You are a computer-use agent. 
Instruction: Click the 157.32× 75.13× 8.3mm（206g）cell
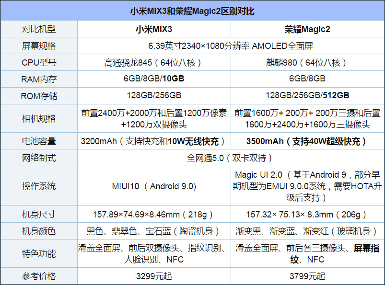pyautogui.click(x=307, y=215)
